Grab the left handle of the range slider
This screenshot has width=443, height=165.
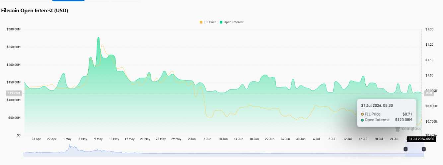406,149
